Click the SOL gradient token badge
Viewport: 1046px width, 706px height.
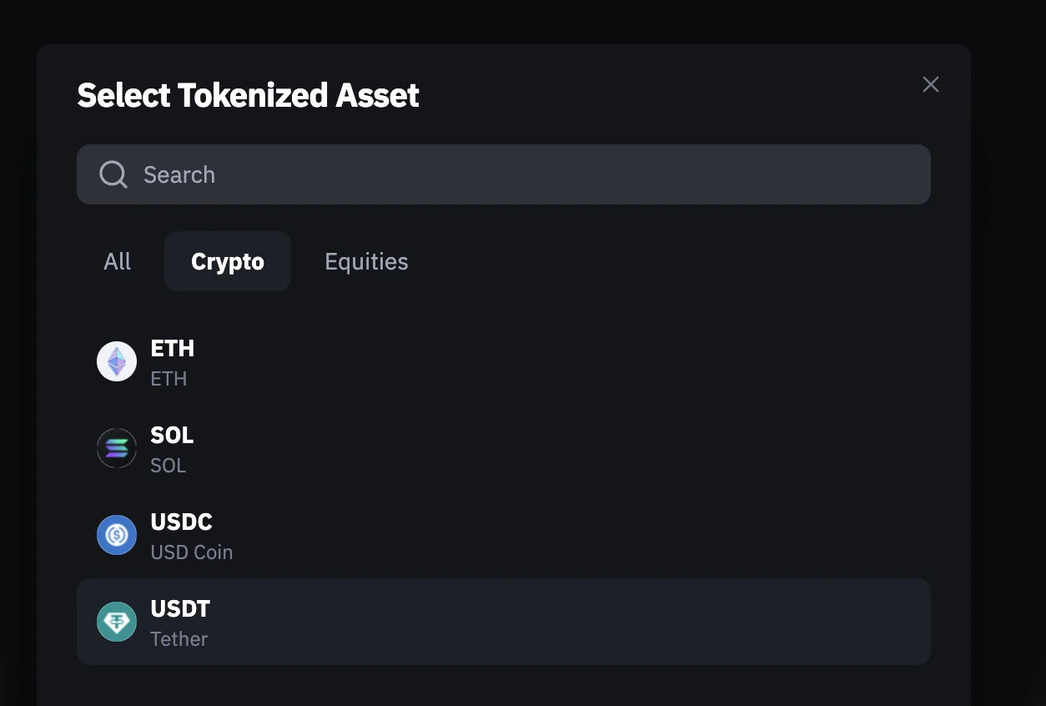[x=117, y=448]
